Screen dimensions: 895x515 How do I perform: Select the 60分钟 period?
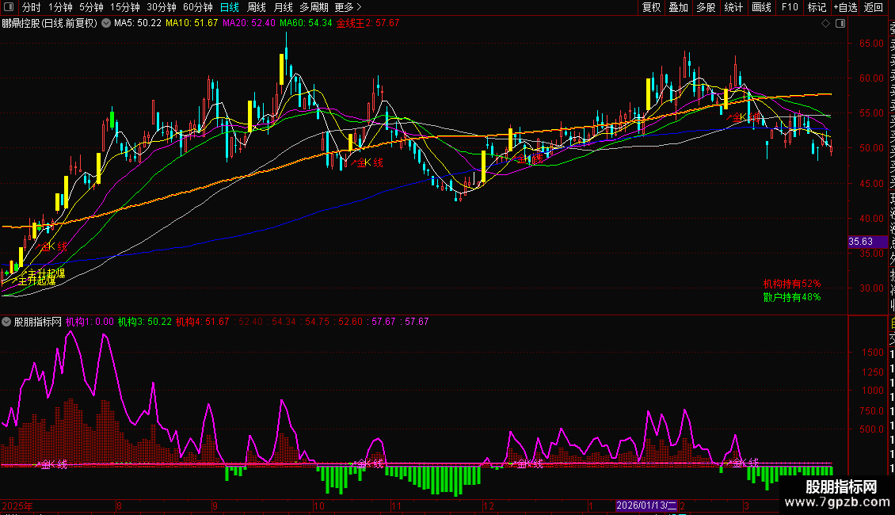point(197,7)
